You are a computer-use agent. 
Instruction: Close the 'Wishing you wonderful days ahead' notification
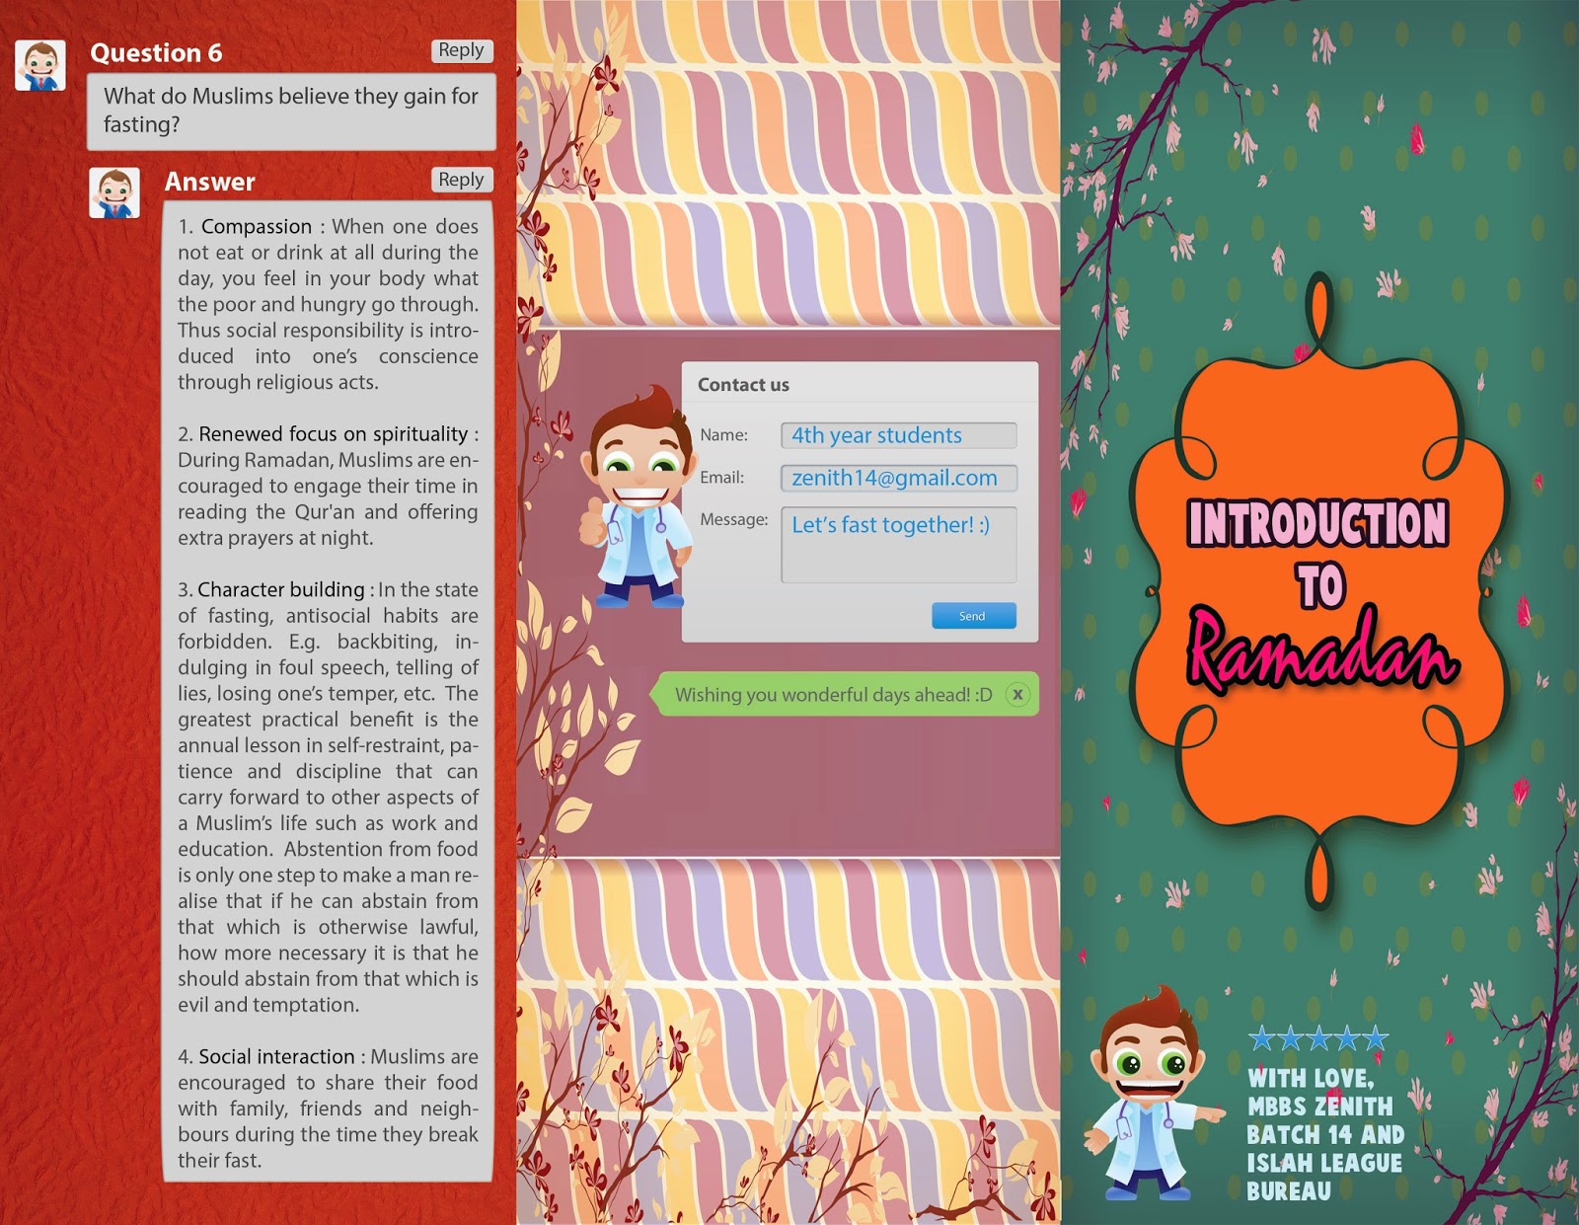coord(1017,694)
